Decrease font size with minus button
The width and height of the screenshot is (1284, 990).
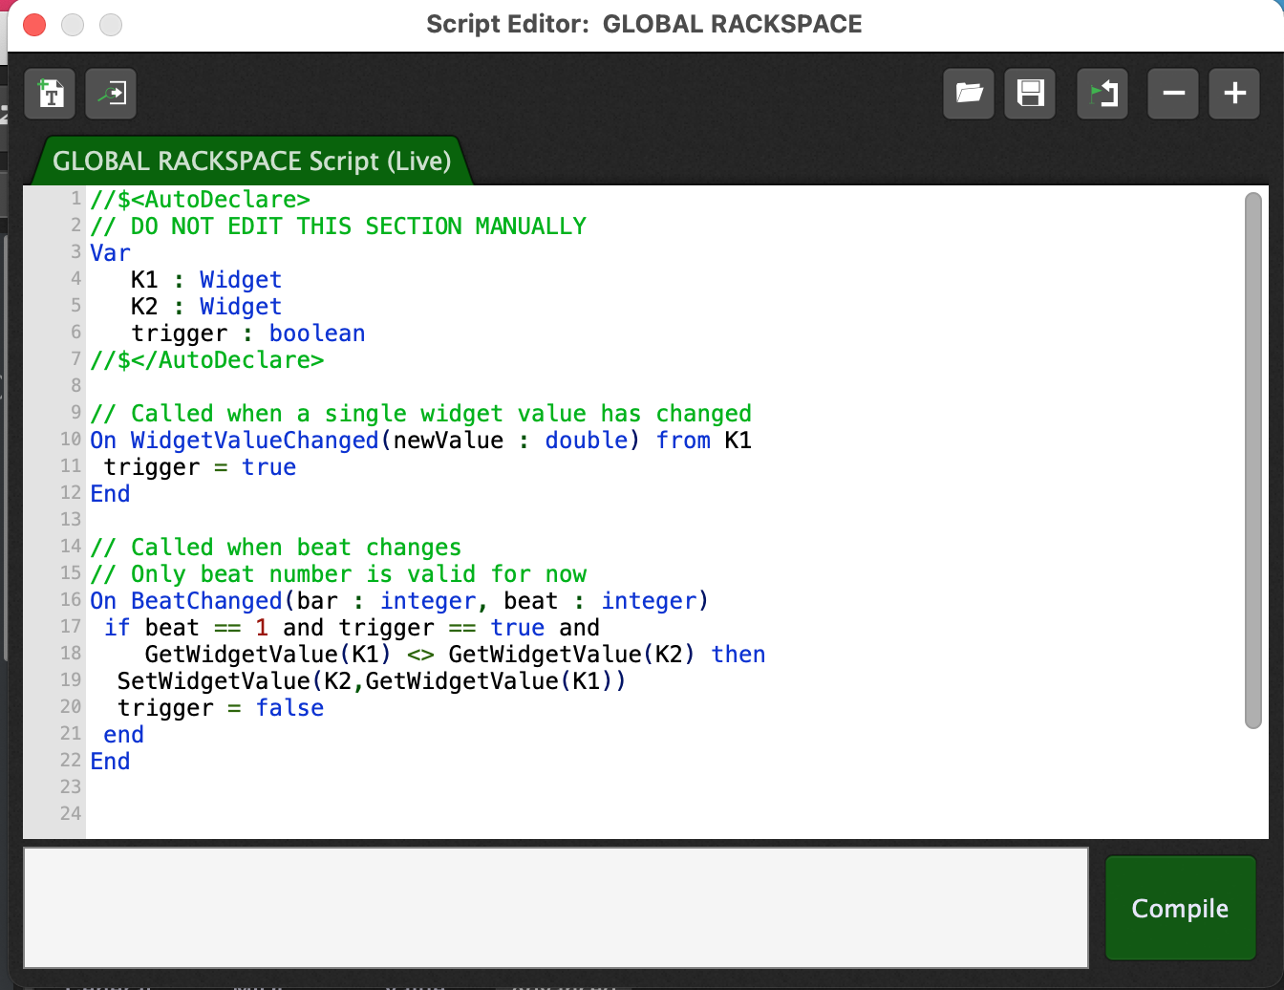(1173, 94)
